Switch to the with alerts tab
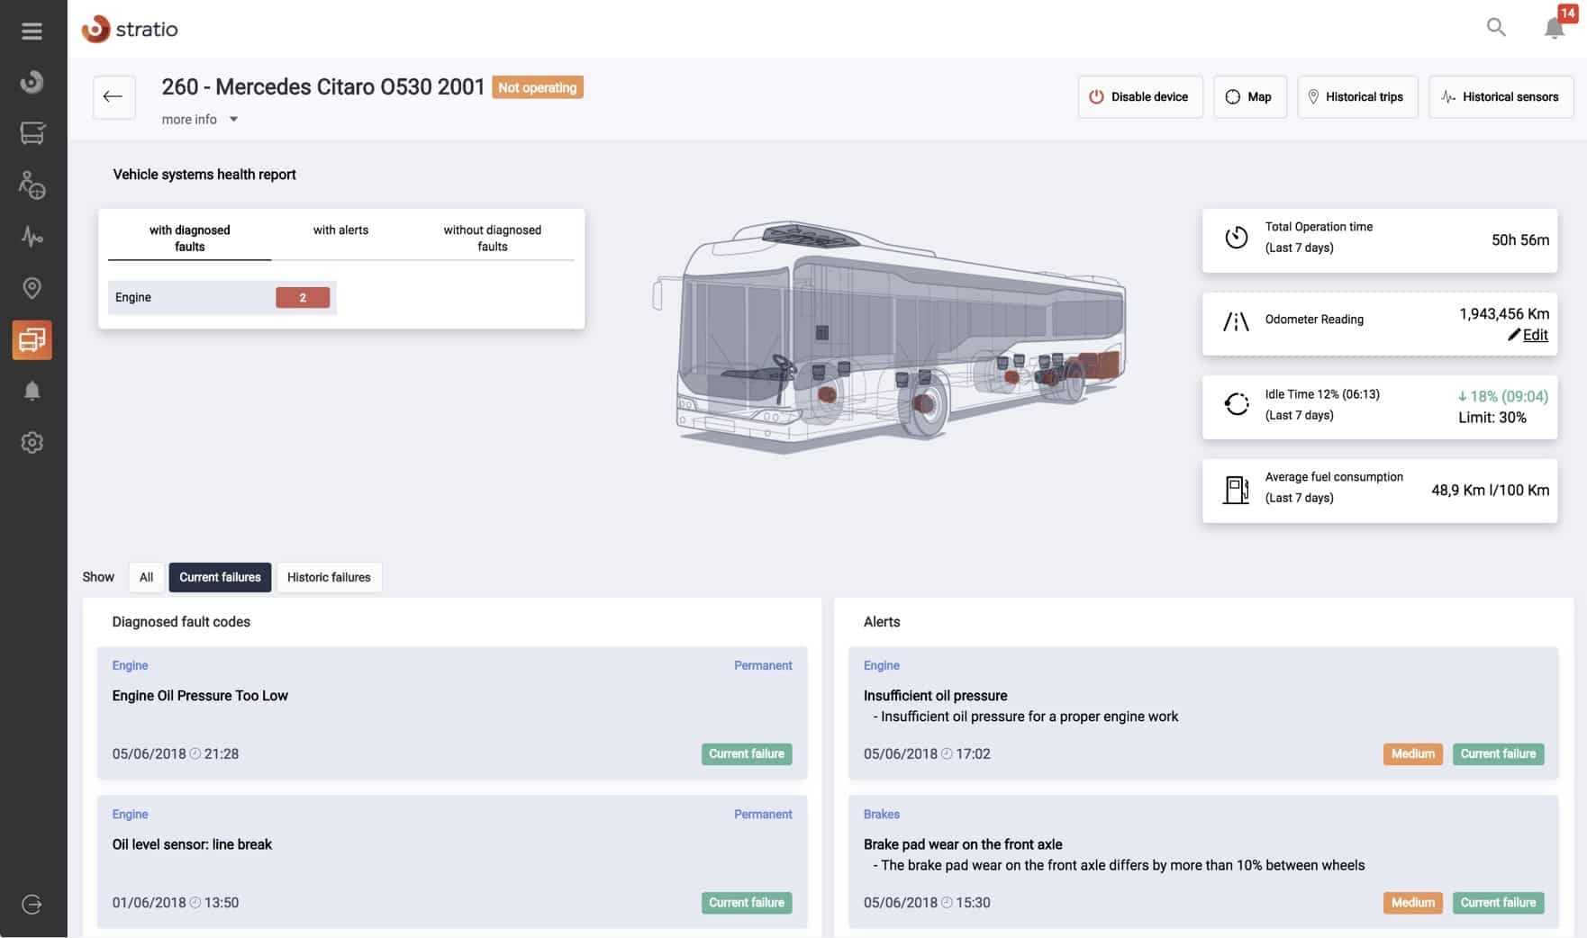Screen dimensions: 1587x938 [x=340, y=230]
